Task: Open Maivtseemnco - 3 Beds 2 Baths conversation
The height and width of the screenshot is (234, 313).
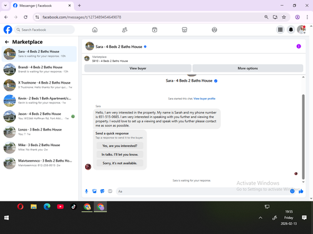Action: point(39,163)
